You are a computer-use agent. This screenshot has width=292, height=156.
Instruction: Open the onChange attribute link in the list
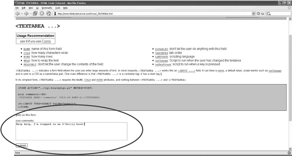[x=162, y=61]
